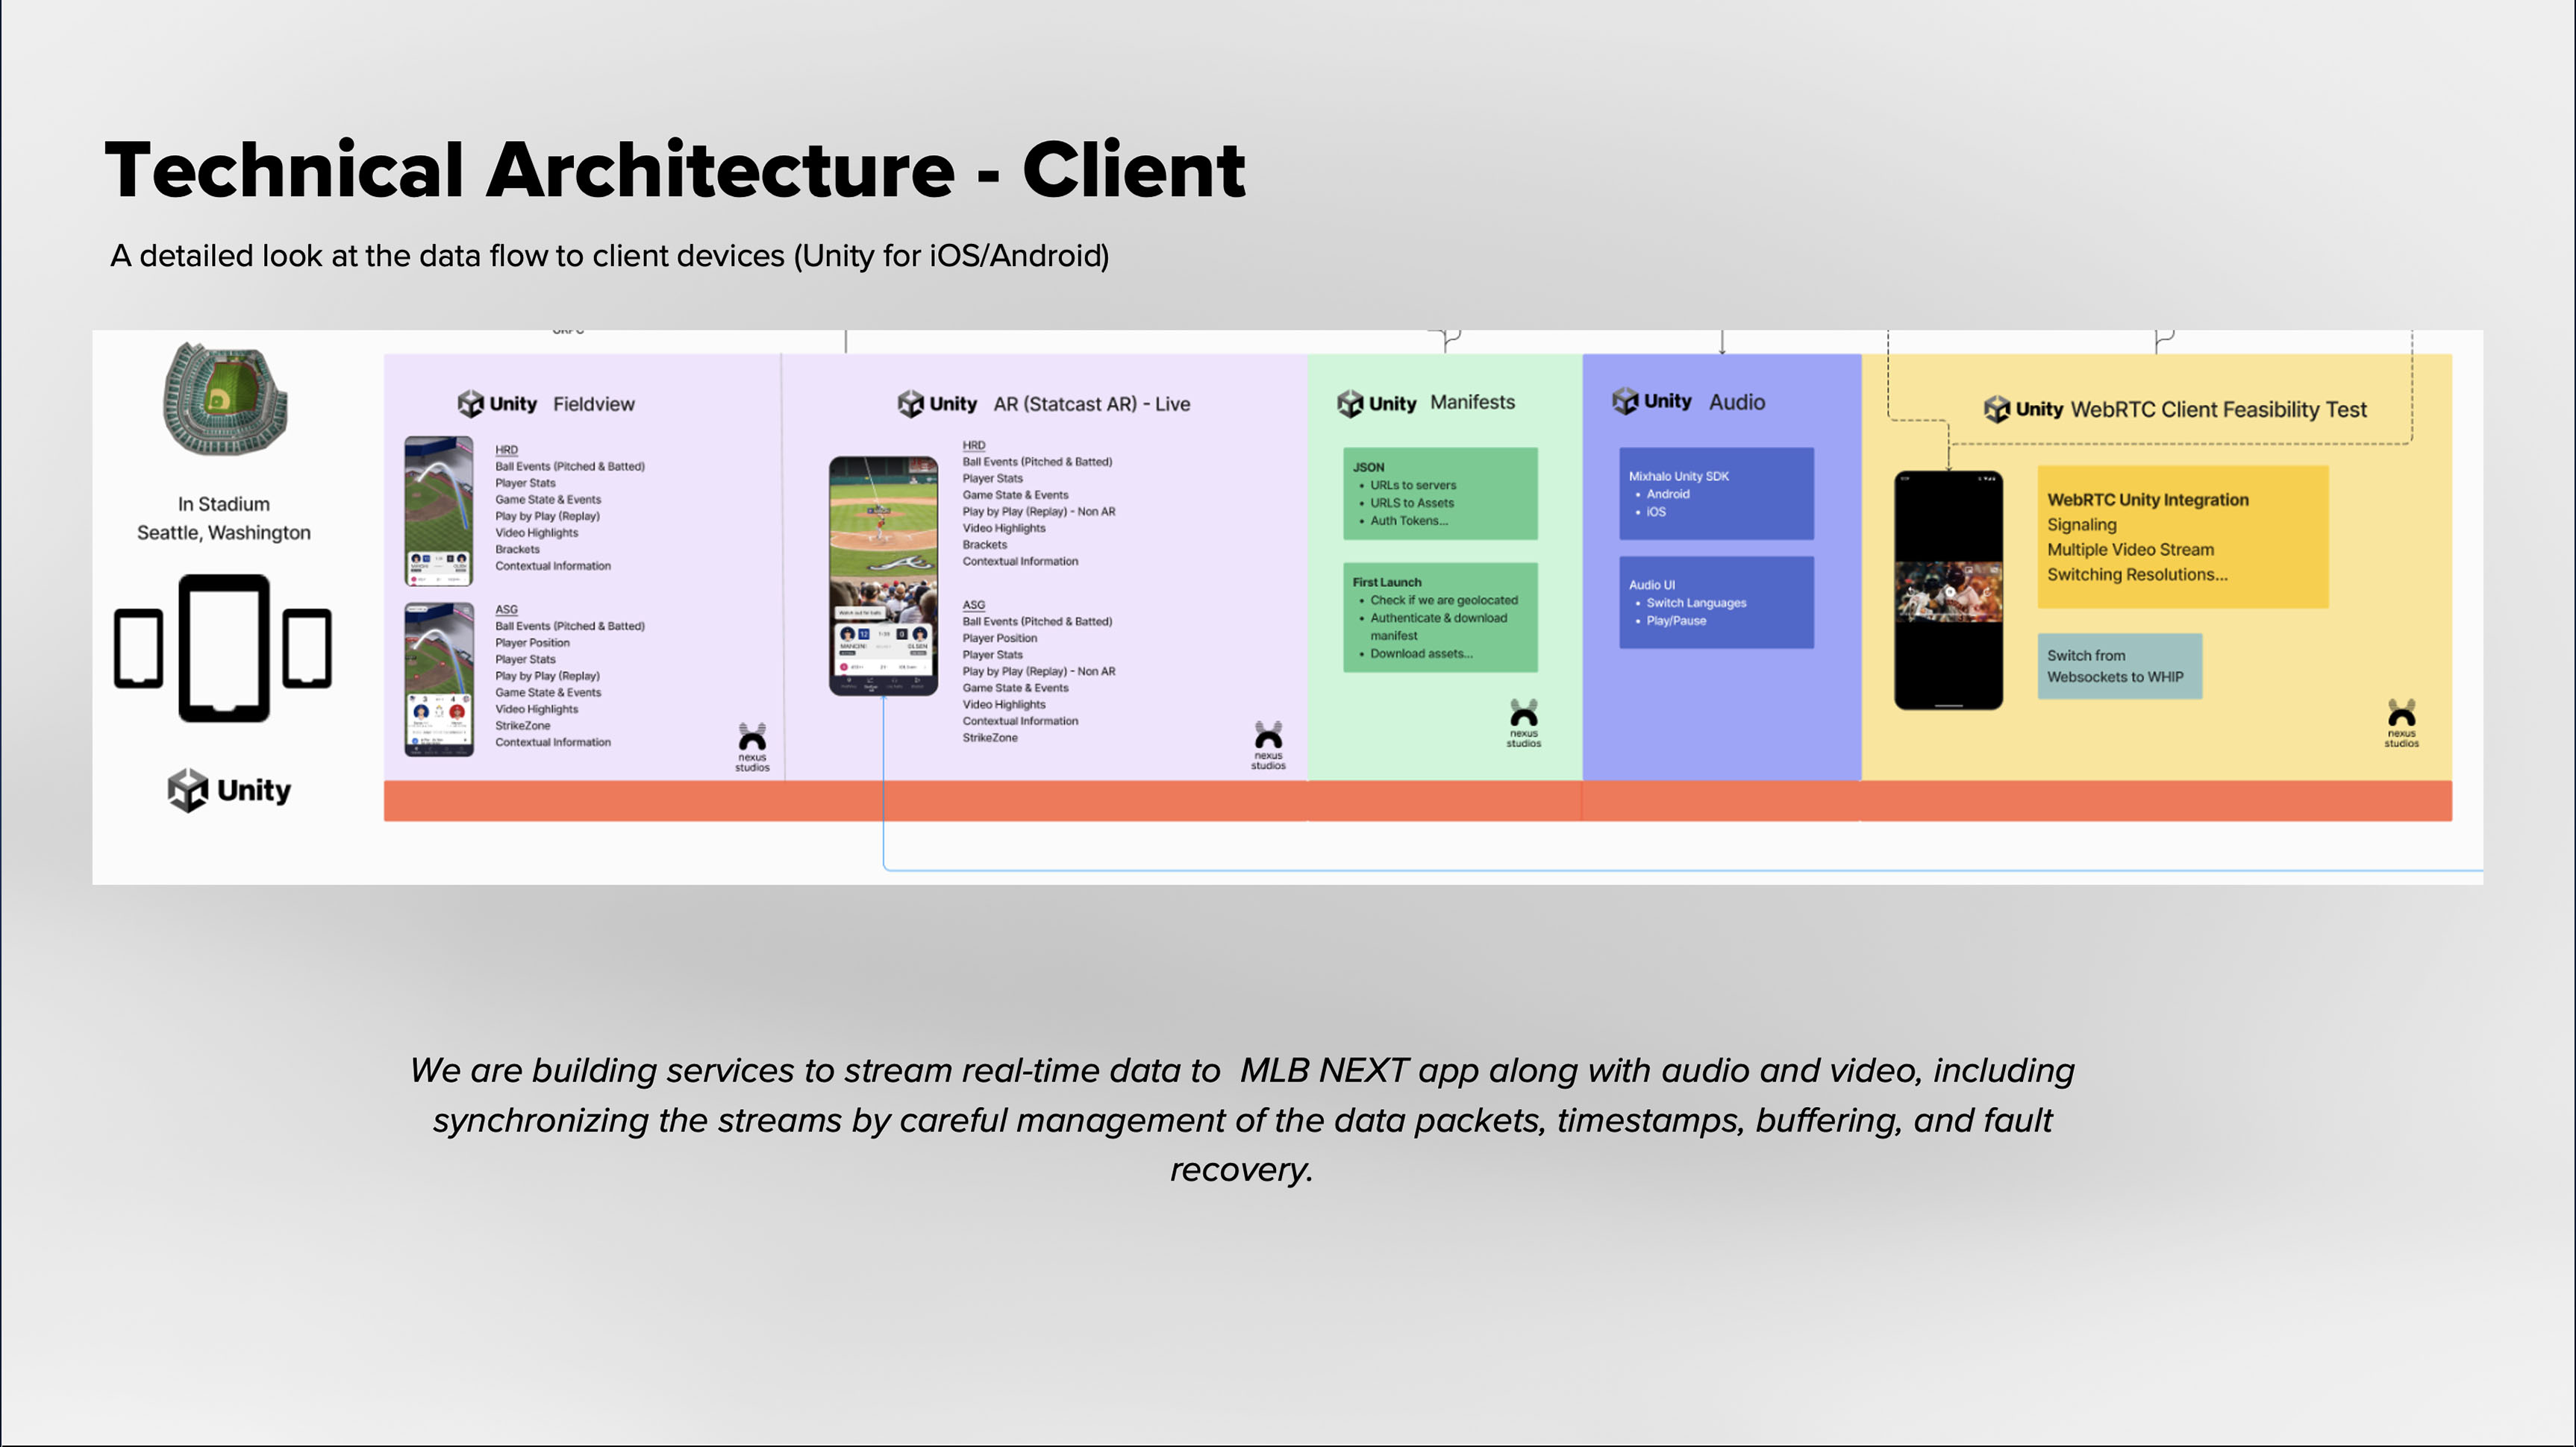
Task: Click Nexus Studios logo in Manifests panel
Action: [1523, 723]
